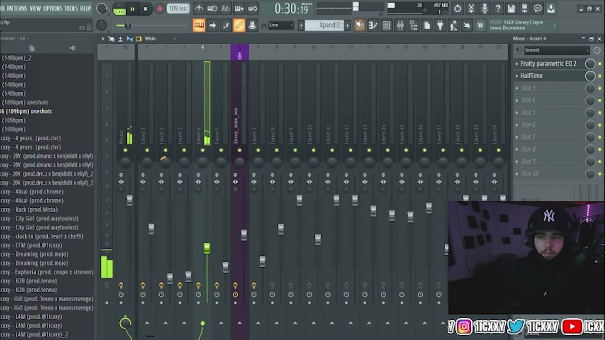Open the Line snap dropdown
This screenshot has width=605, height=340.
click(x=281, y=25)
